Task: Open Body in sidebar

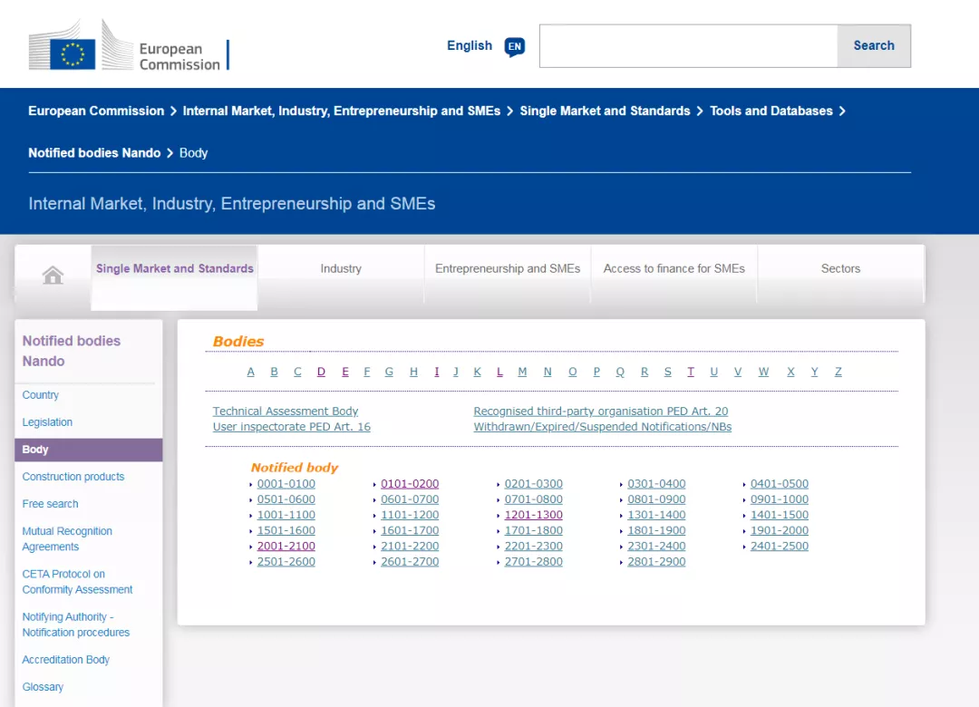Action: point(89,450)
